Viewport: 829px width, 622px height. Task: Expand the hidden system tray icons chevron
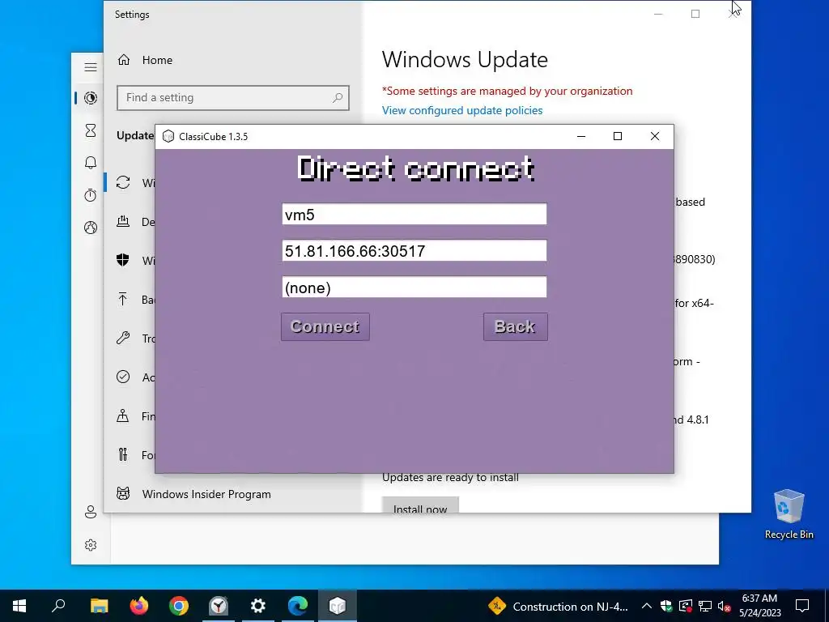coord(646,606)
